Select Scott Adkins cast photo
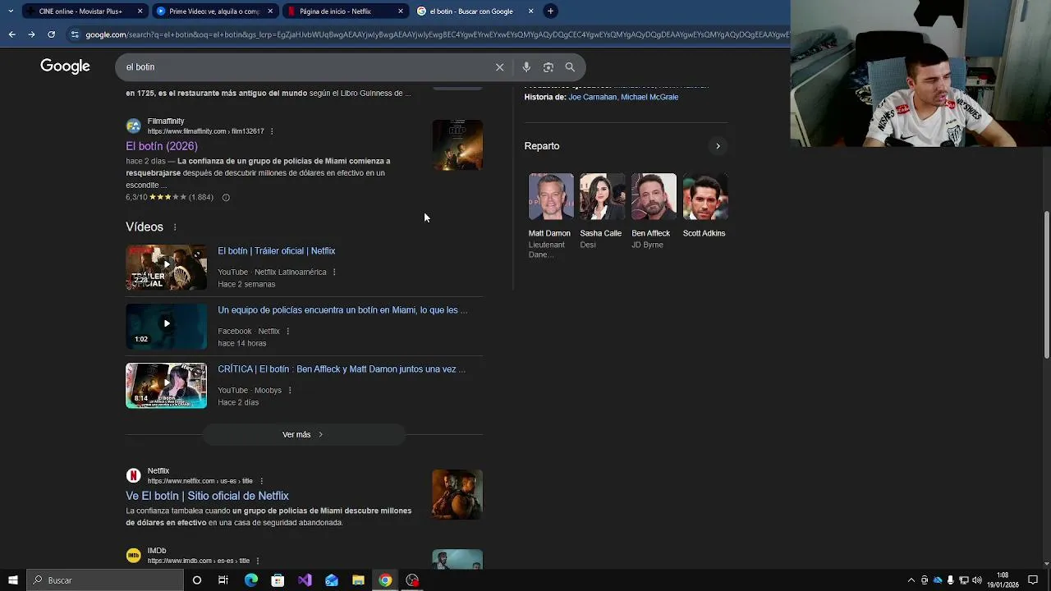 point(705,196)
